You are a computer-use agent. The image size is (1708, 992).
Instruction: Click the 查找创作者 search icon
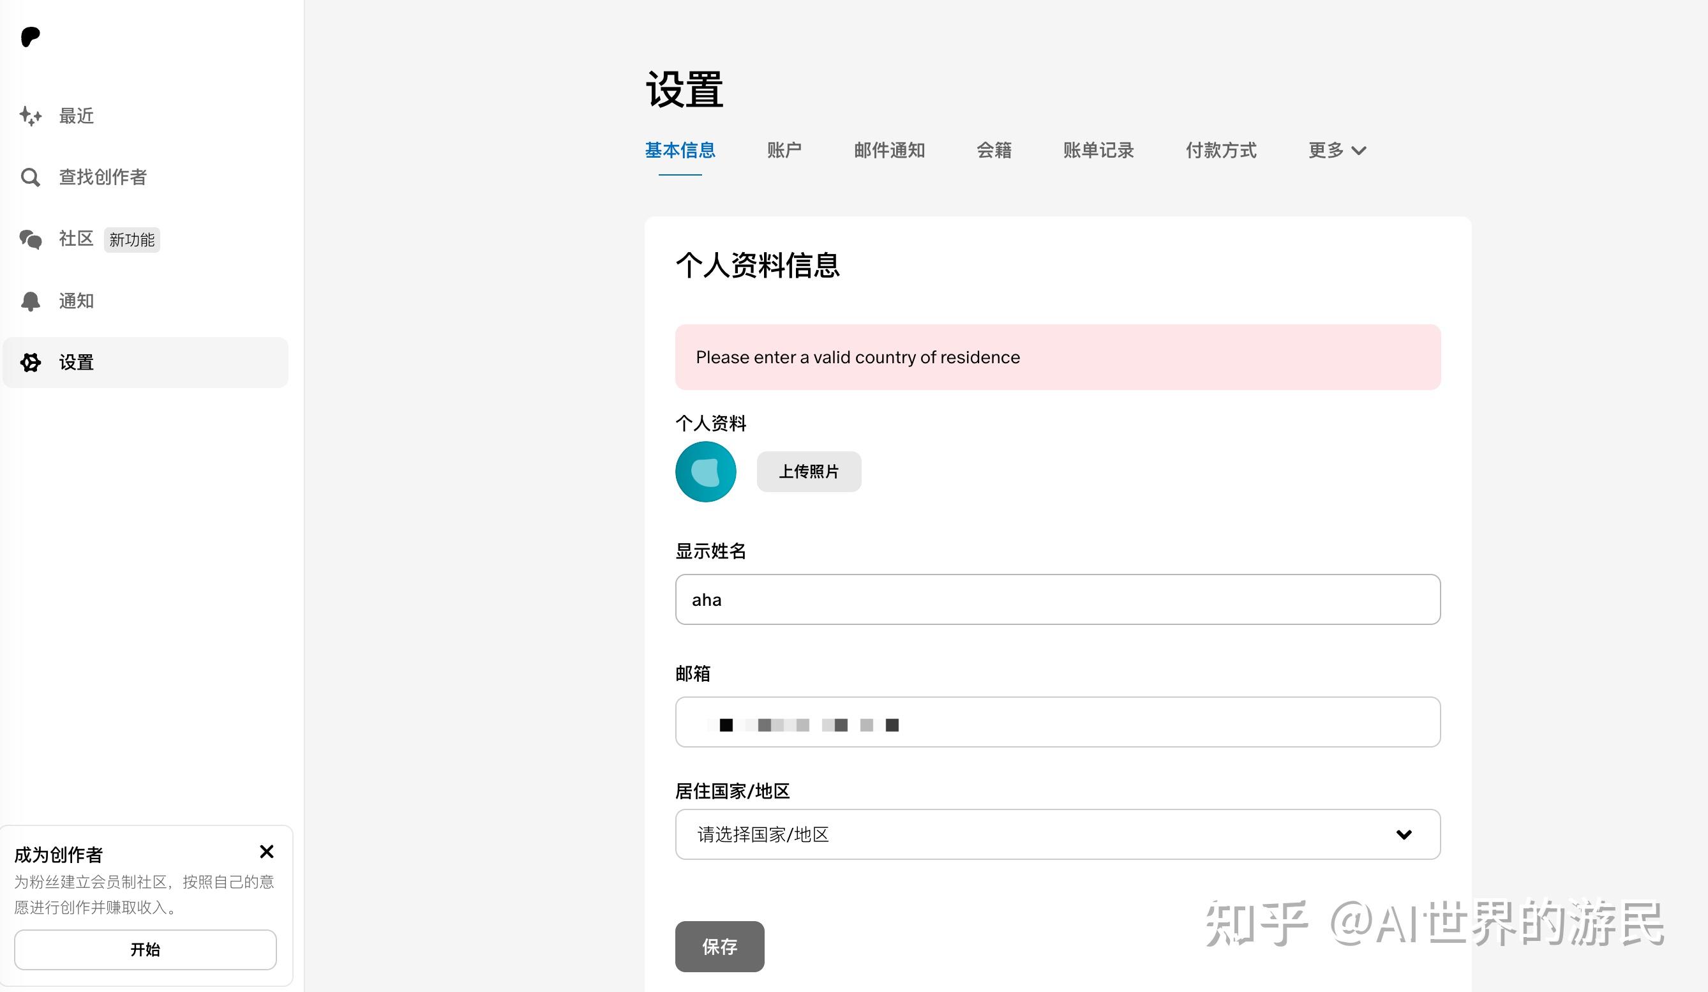coord(31,177)
